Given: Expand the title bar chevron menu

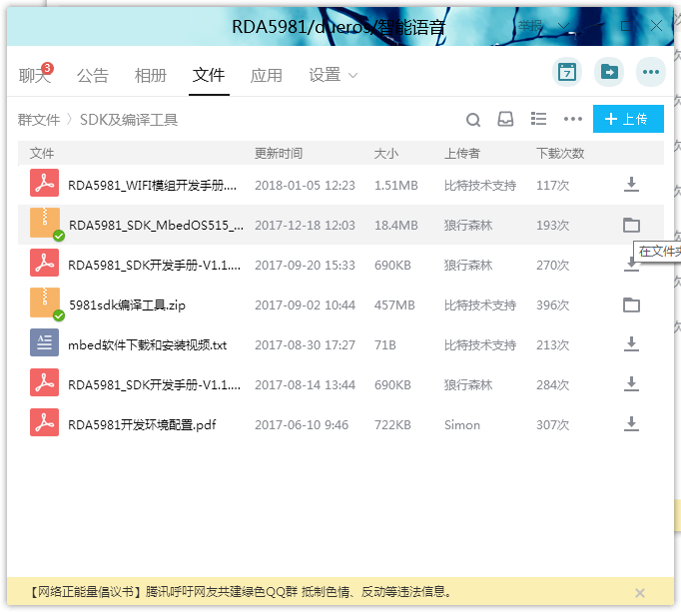Looking at the screenshot, I should [x=563, y=26].
